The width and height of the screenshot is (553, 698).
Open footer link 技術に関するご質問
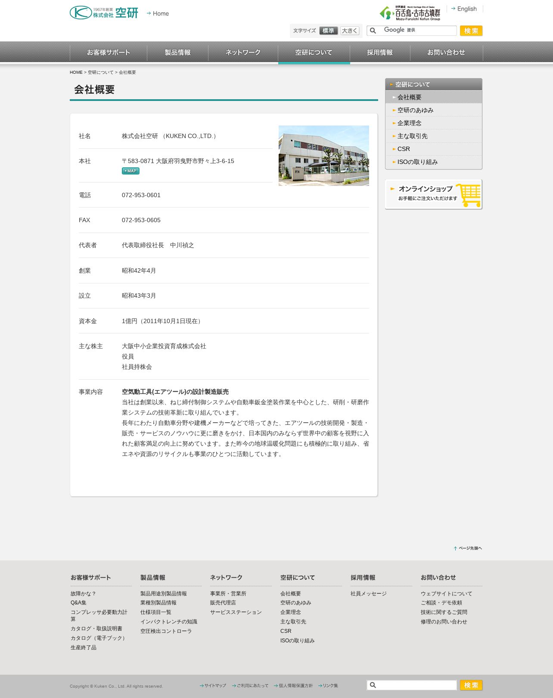pyautogui.click(x=444, y=613)
